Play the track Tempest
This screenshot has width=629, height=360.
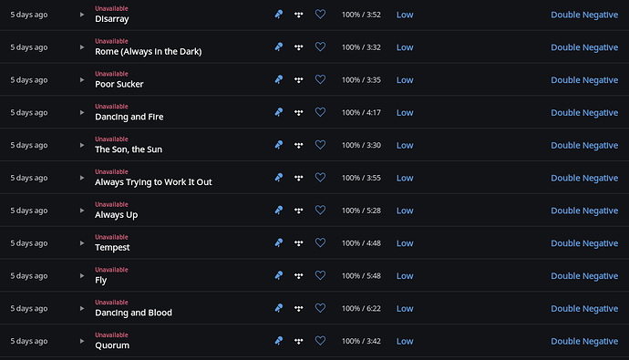(x=82, y=243)
